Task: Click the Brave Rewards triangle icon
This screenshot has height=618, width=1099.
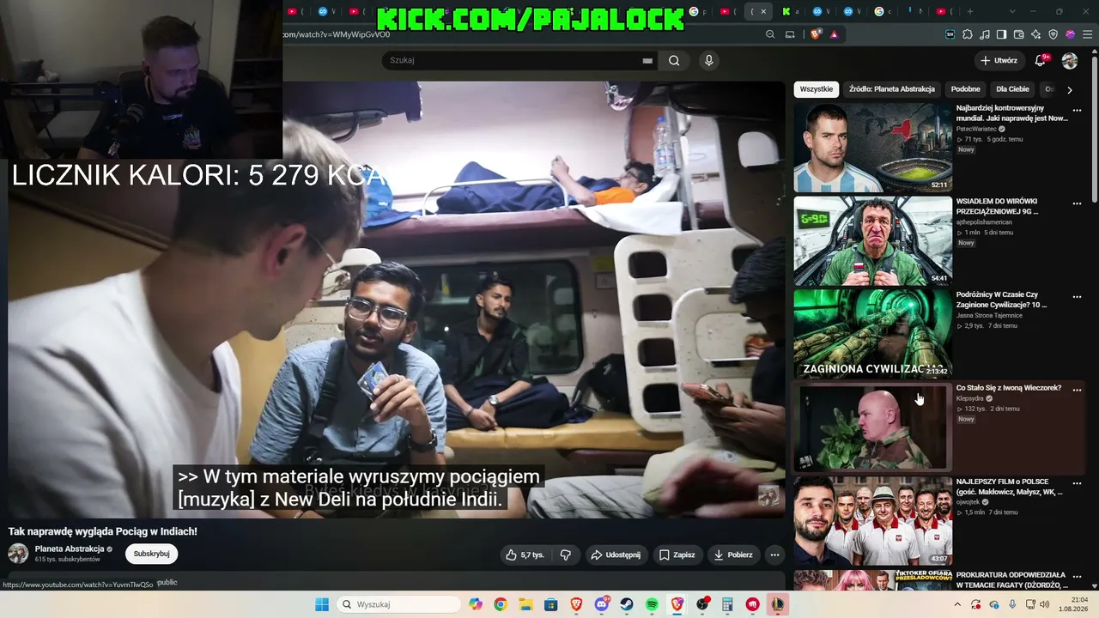Action: [x=834, y=34]
